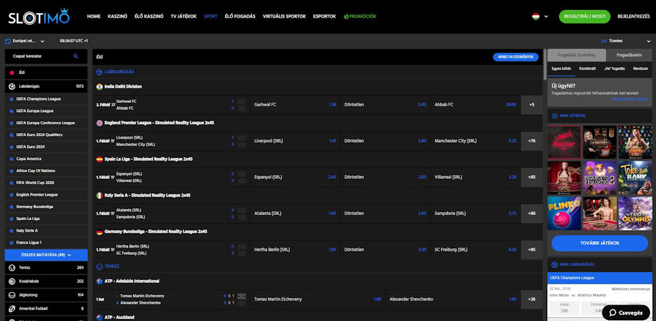The width and height of the screenshot is (656, 321).
Task: Open the Plinko mini game thumbnail
Action: [x=564, y=212]
